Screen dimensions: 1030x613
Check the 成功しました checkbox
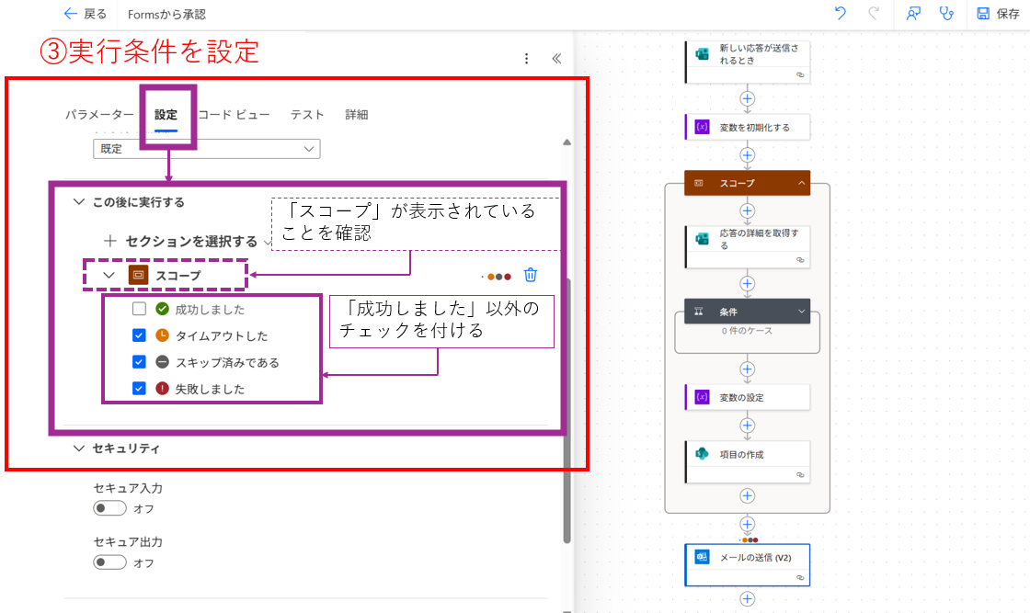click(139, 309)
